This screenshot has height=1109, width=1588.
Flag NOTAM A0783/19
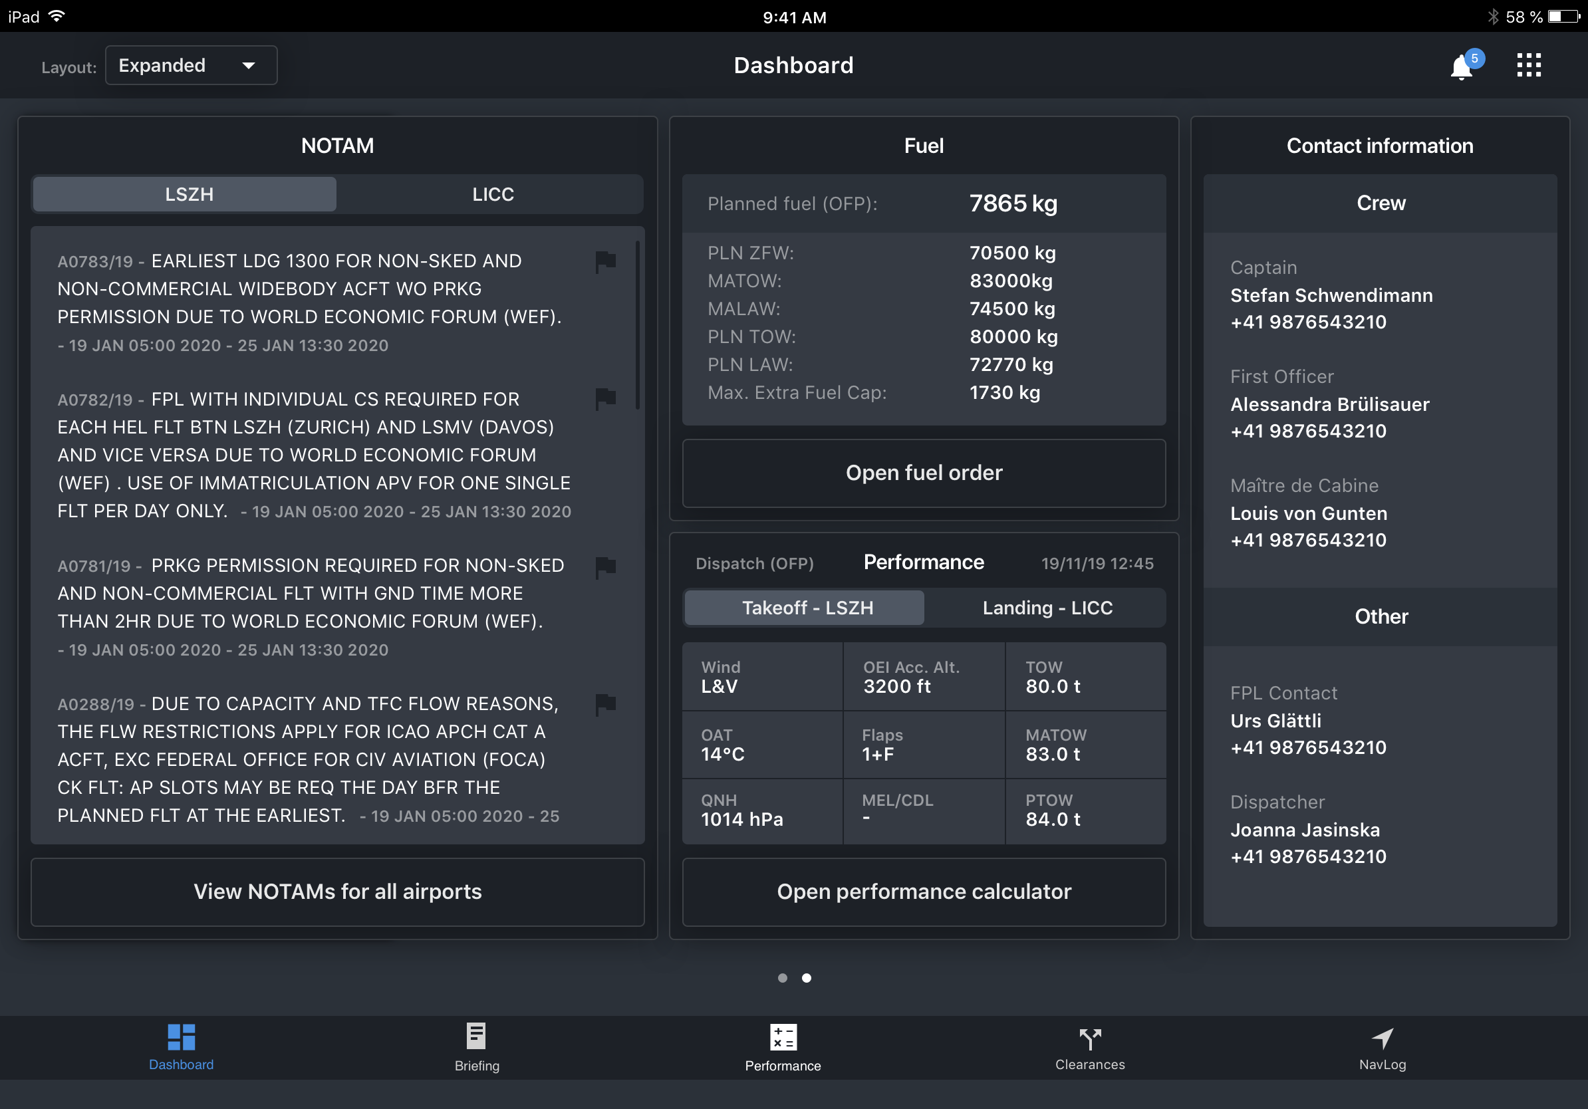point(605,261)
